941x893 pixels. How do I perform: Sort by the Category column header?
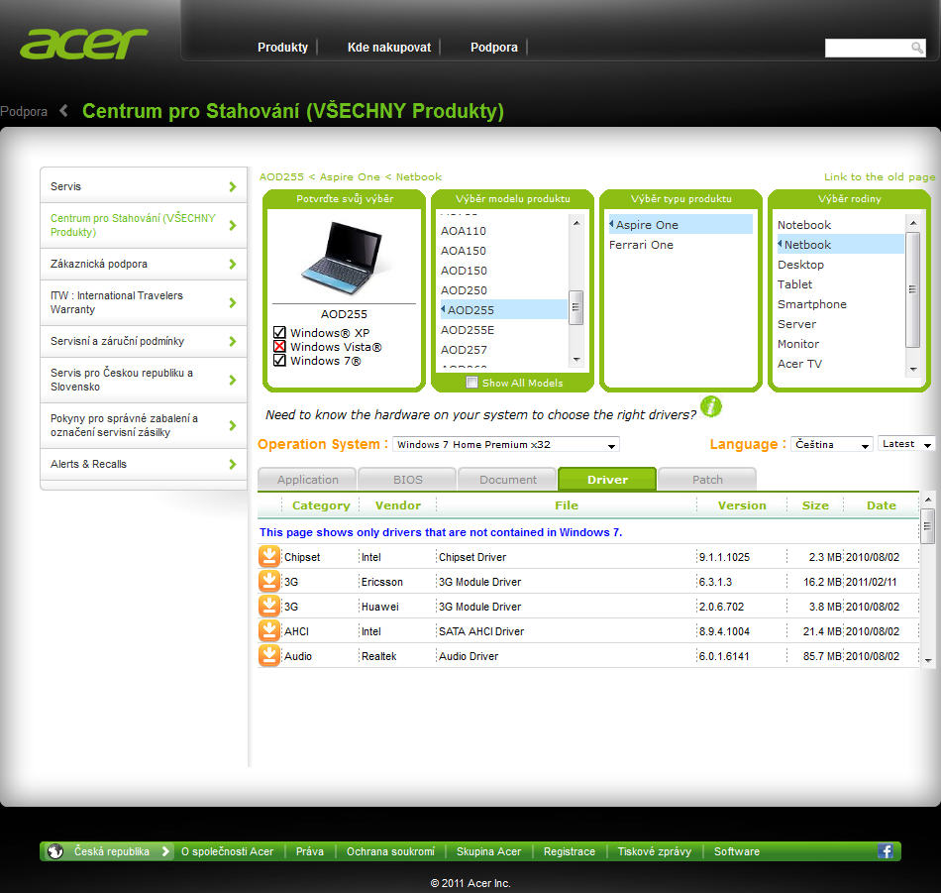coord(321,505)
